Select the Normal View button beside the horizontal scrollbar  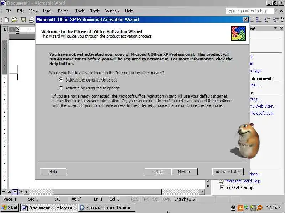tap(4, 192)
